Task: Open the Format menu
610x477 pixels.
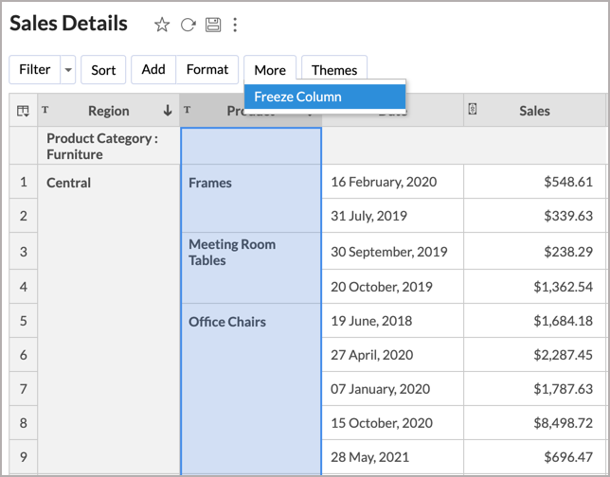Action: [206, 70]
